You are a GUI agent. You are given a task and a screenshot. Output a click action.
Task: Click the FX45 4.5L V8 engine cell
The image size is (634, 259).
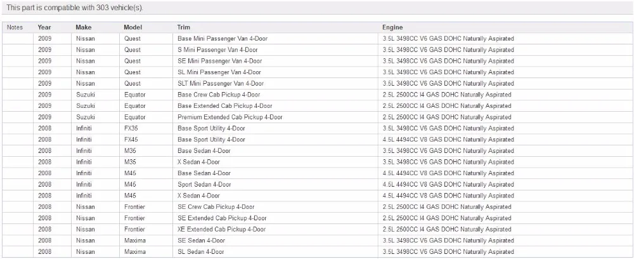pyautogui.click(x=448, y=140)
